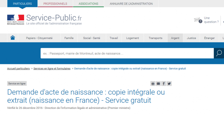Open the Papiers - Citoyenneté menu
Screen dimensions: 224x115
click(39, 38)
